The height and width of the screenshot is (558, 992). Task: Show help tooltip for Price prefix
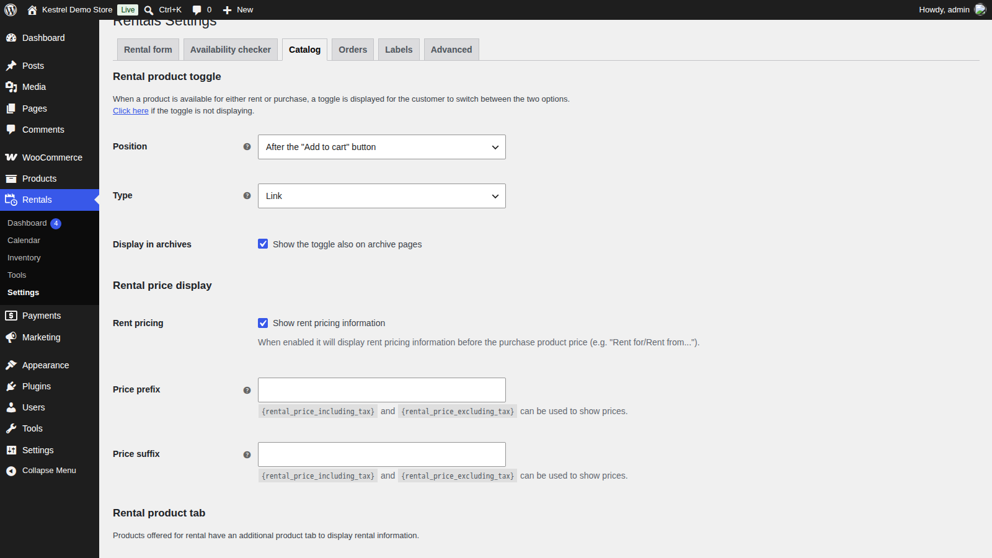click(247, 391)
